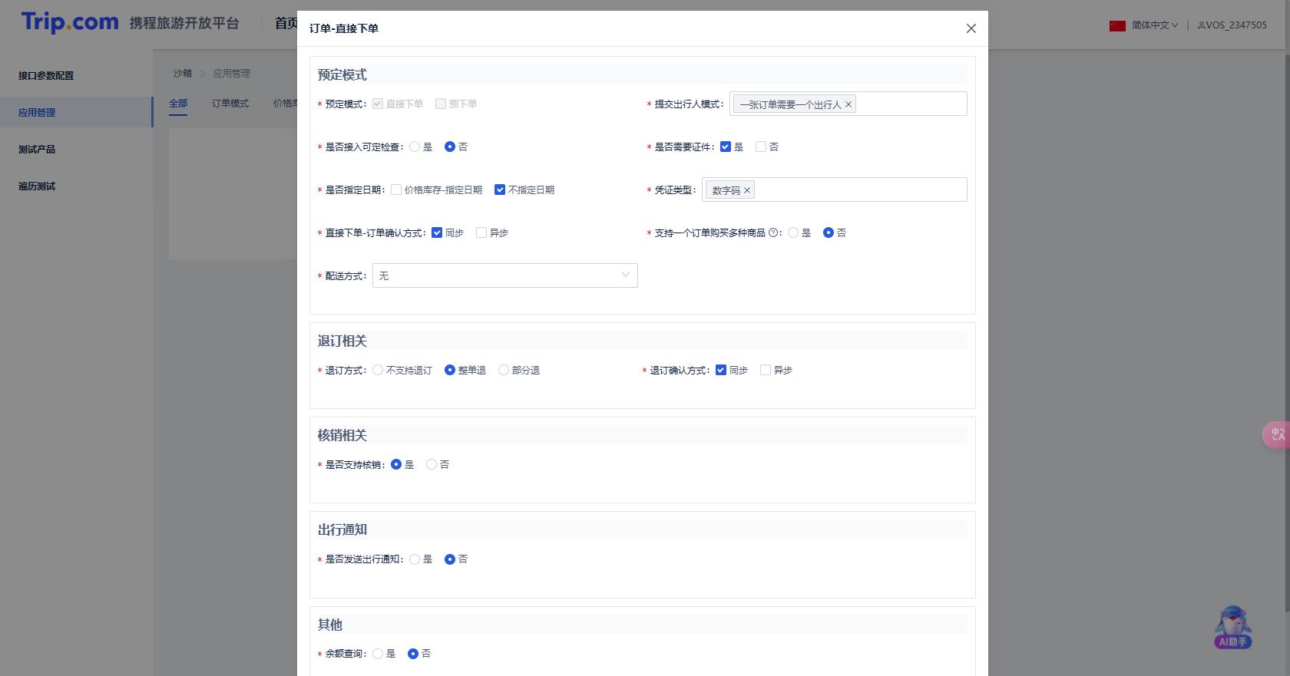Click the pink translate floating icon
The width and height of the screenshot is (1290, 676).
pyautogui.click(x=1277, y=435)
